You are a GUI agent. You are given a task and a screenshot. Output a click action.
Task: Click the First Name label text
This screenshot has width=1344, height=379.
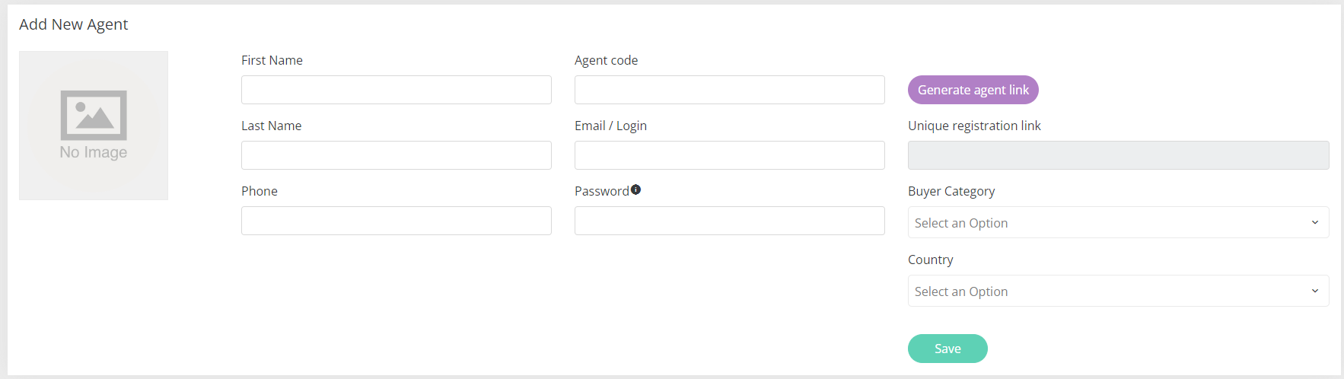point(272,60)
